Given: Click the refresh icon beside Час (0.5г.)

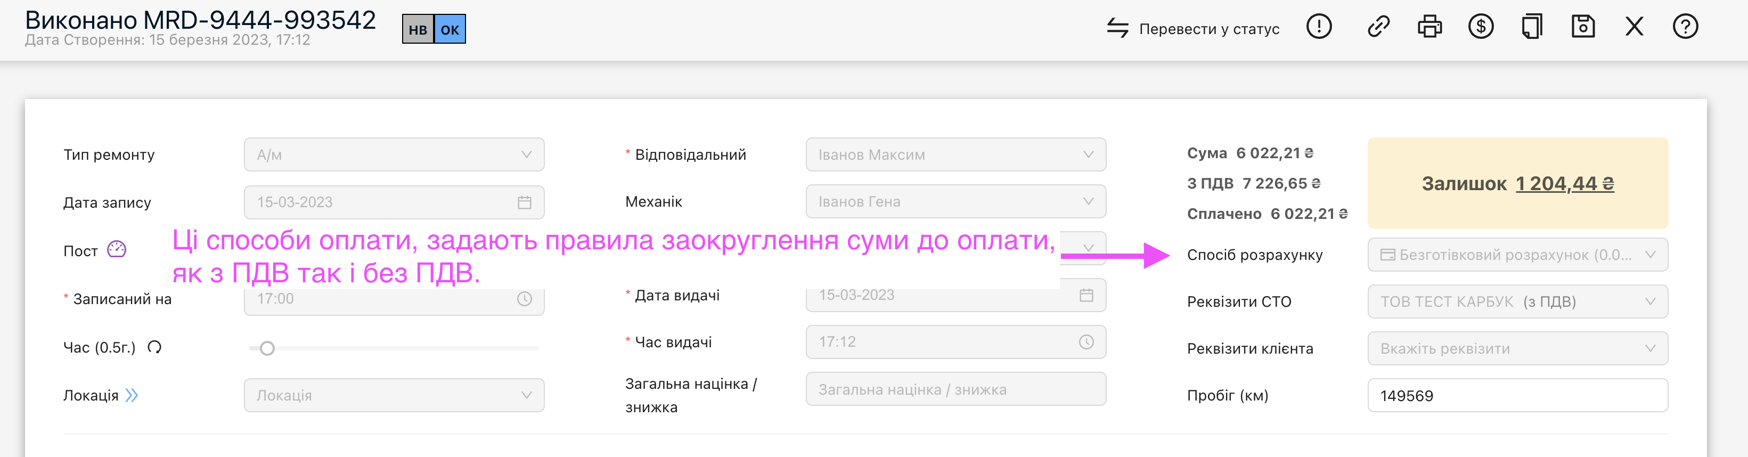Looking at the screenshot, I should click(154, 348).
